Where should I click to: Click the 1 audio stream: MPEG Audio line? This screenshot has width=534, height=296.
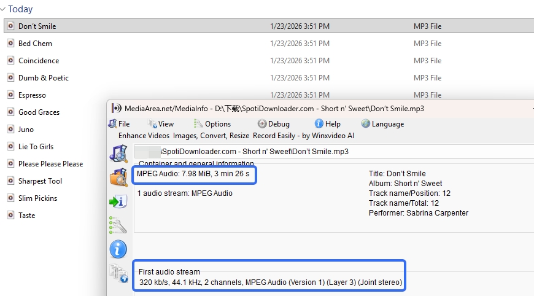coord(185,193)
